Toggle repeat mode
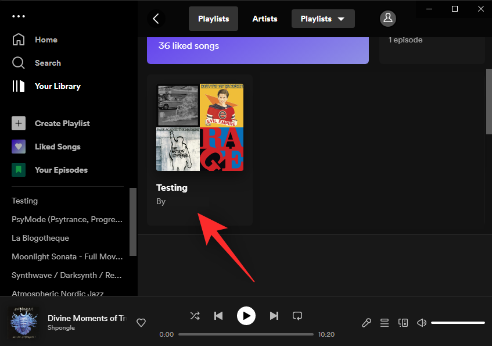The height and width of the screenshot is (346, 492). point(297,316)
